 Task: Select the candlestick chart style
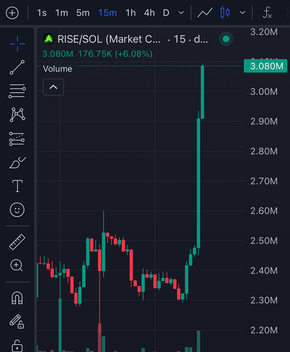click(x=225, y=13)
